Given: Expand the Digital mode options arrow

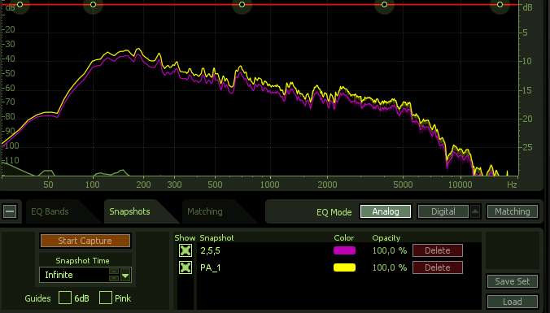Looking at the screenshot, I should (475, 211).
